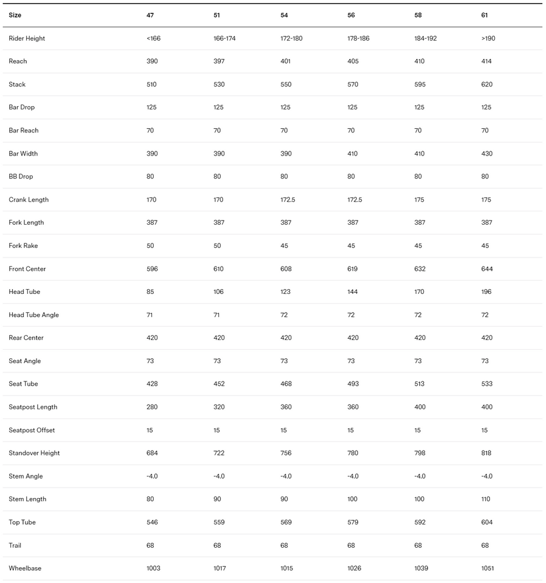The width and height of the screenshot is (546, 583).
Task: Select size 54 column header
Action: coord(284,15)
